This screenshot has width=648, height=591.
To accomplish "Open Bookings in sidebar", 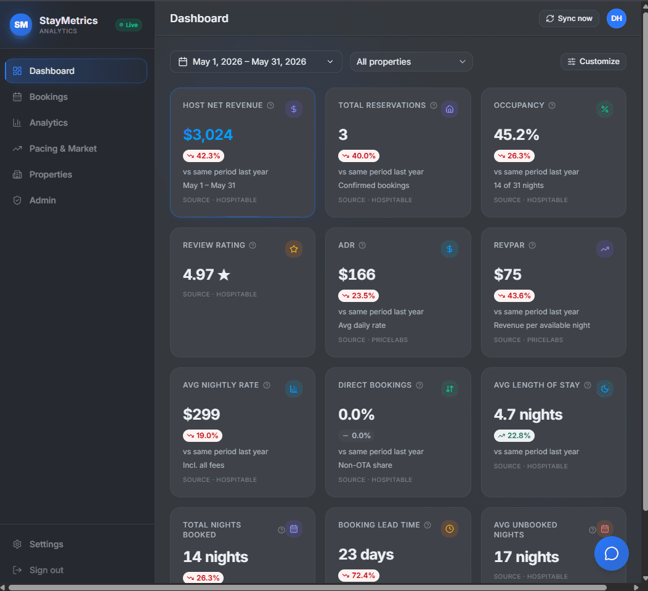I will 76,97.
